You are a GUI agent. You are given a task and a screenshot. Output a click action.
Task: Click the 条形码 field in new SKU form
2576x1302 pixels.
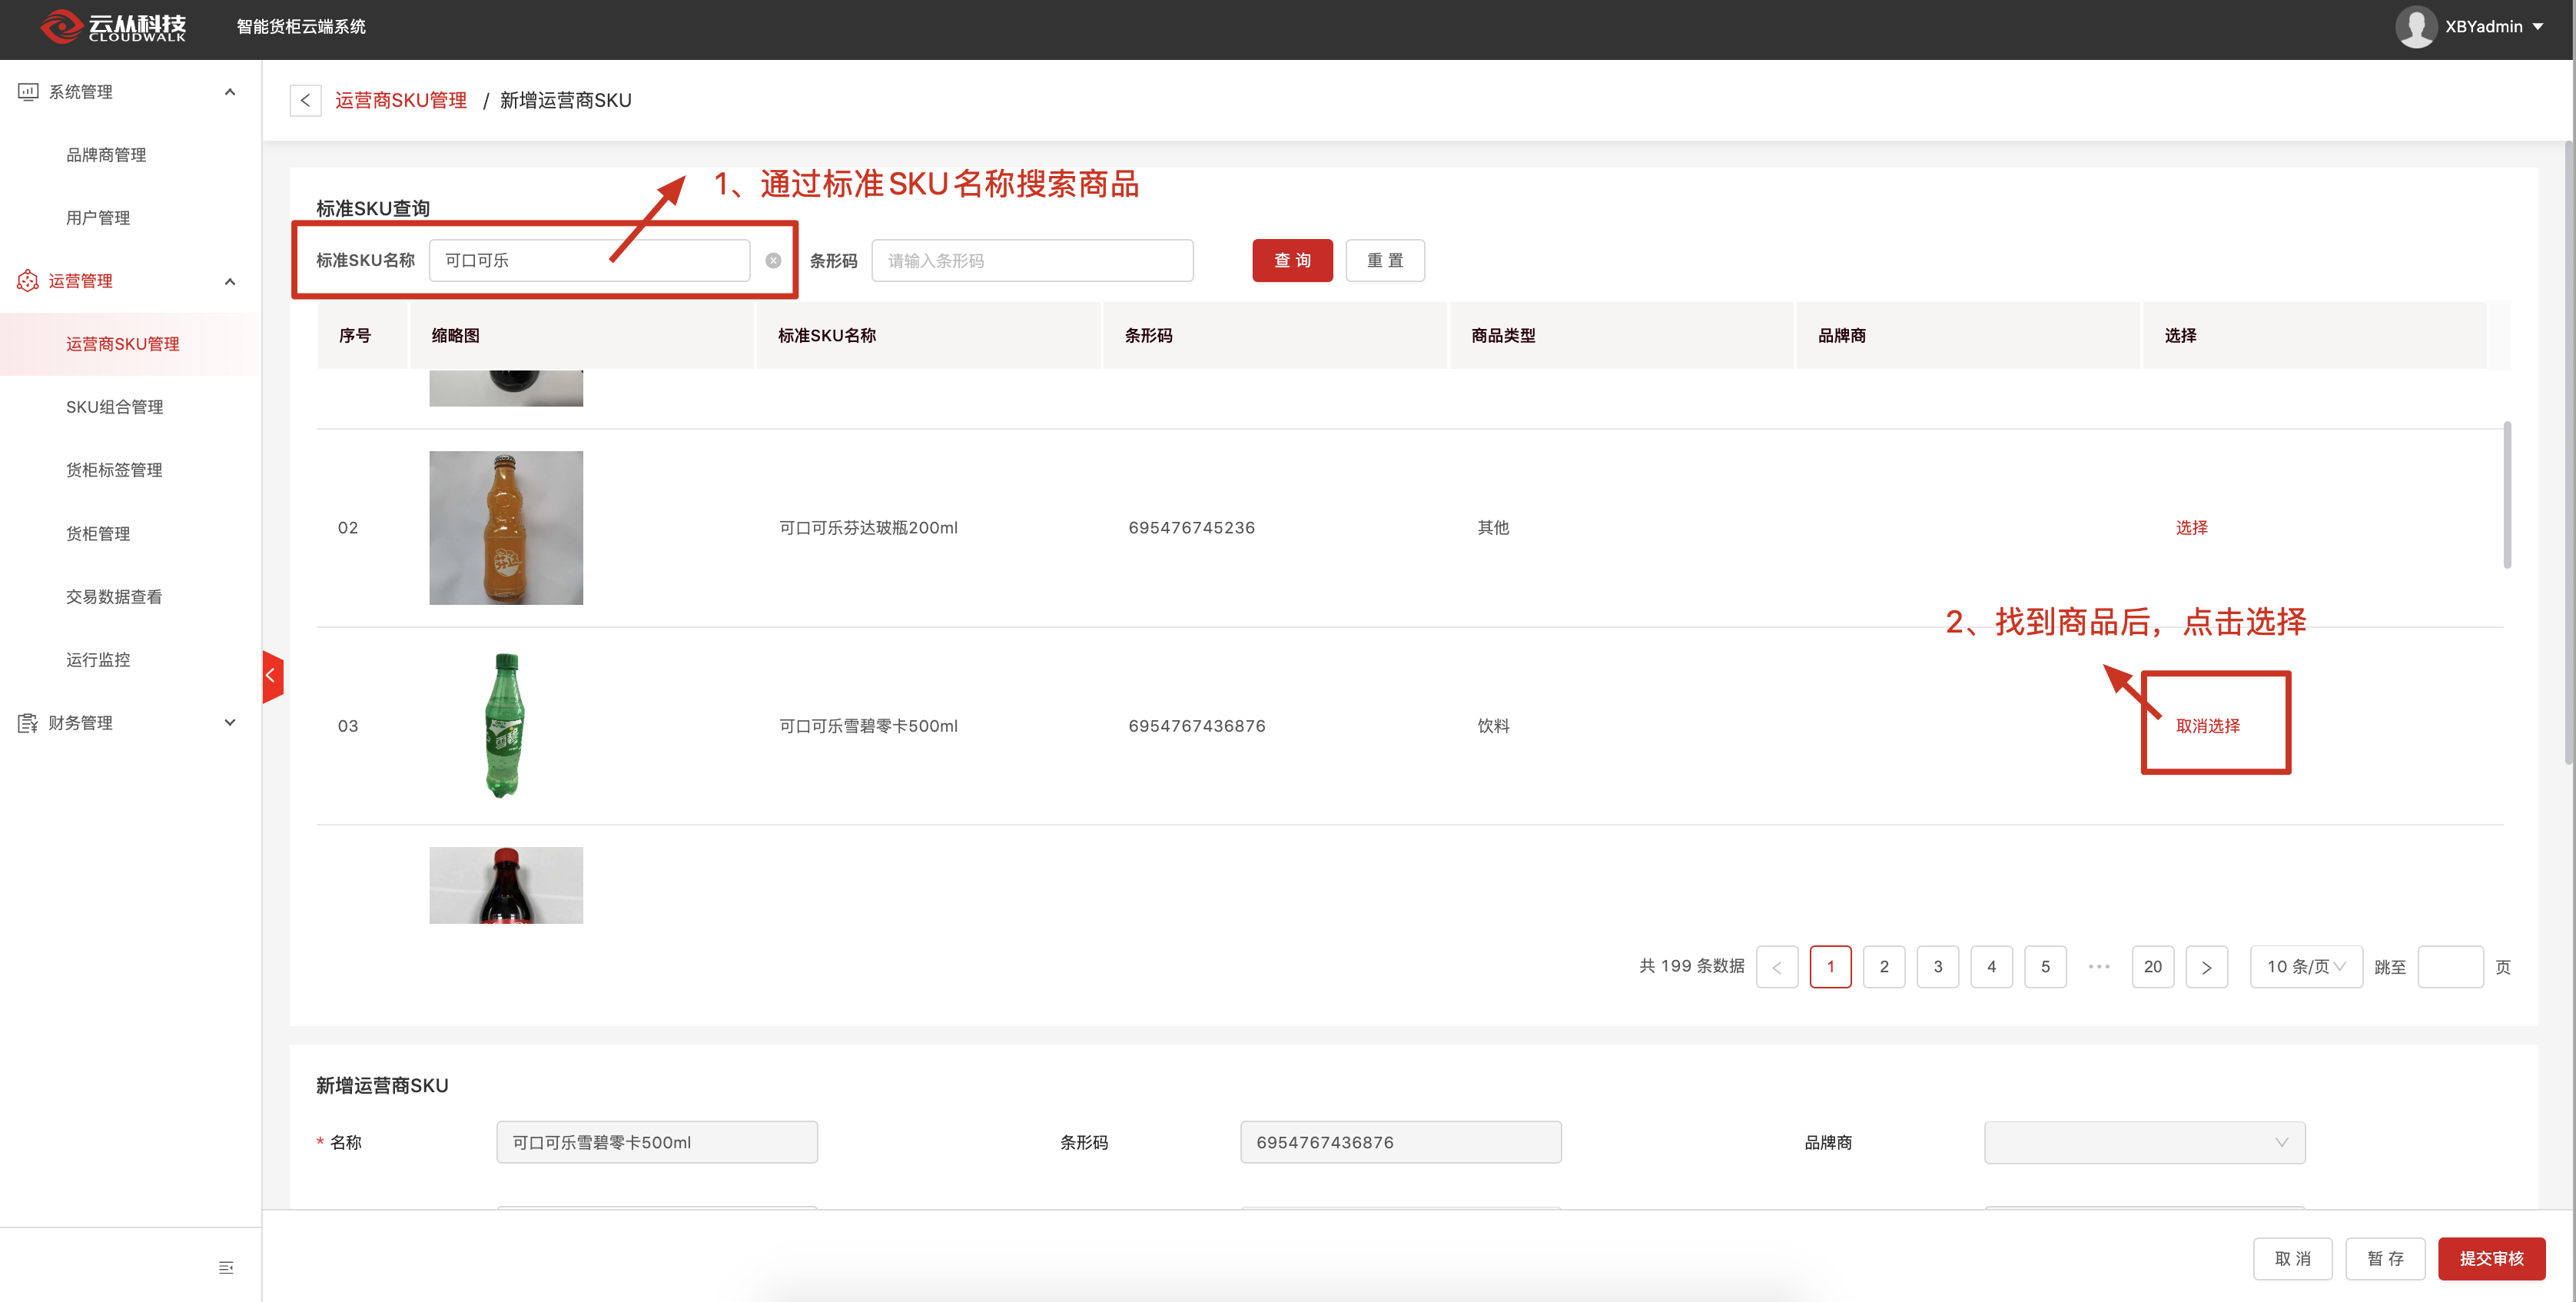click(1400, 1142)
